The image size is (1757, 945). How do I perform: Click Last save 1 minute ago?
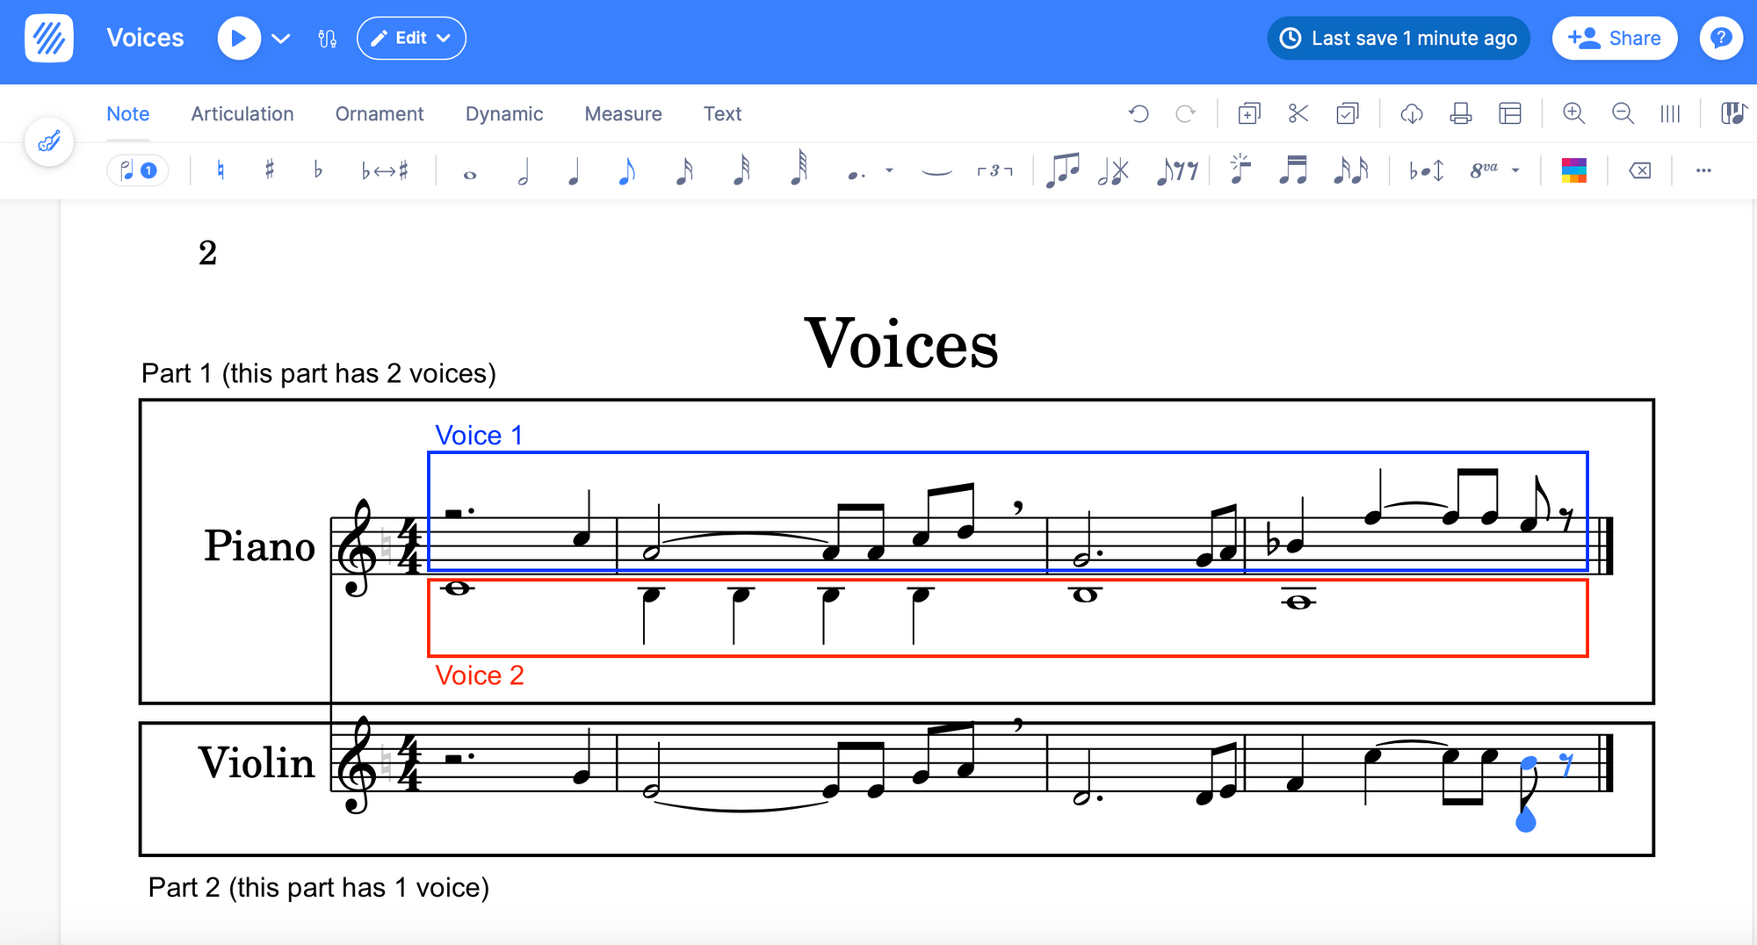click(x=1399, y=39)
